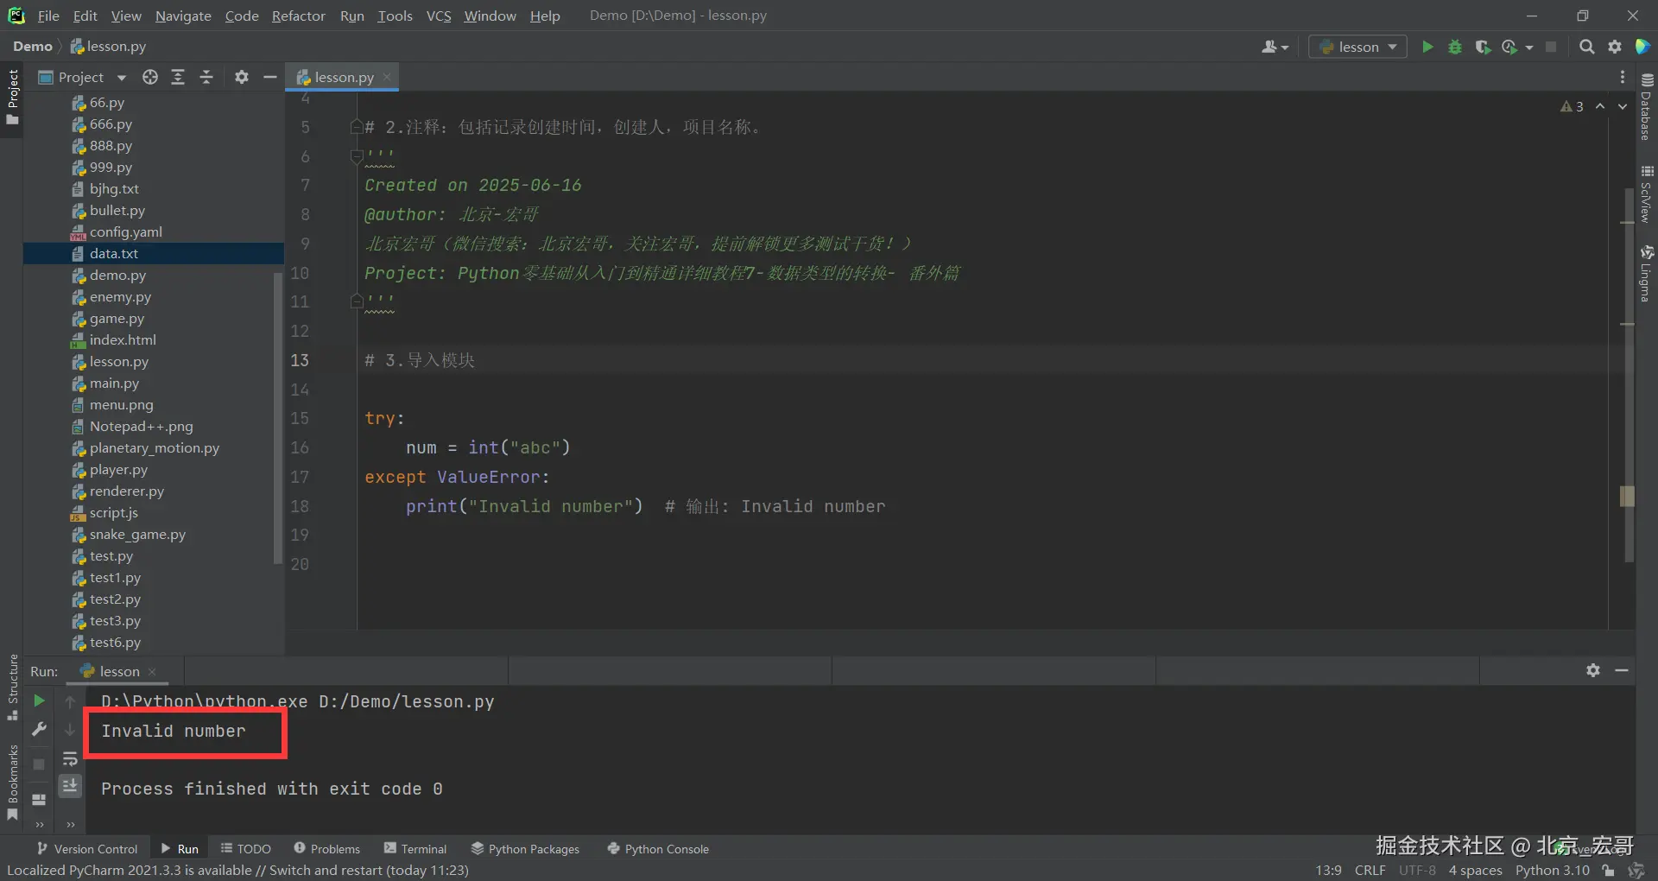
Task: Open Run panel settings gear
Action: [x=1593, y=670]
